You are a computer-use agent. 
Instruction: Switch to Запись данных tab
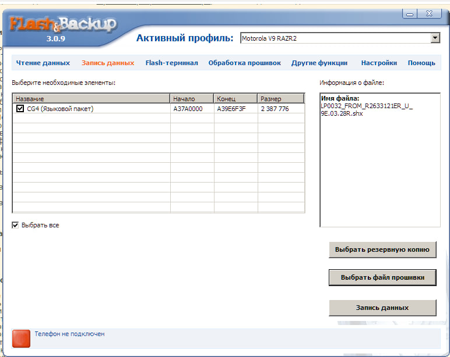(x=108, y=63)
